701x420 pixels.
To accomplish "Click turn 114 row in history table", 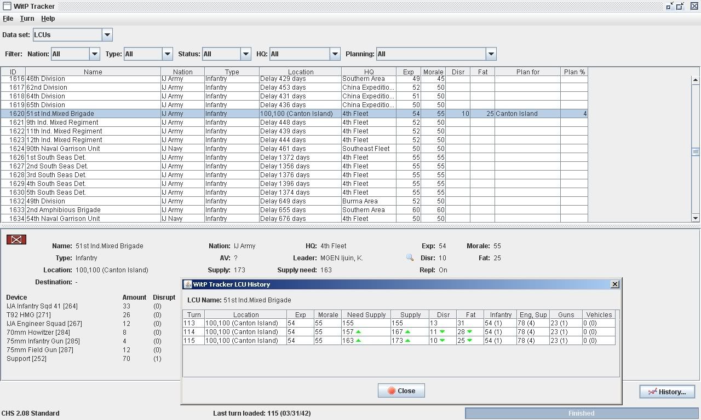I will click(x=399, y=332).
